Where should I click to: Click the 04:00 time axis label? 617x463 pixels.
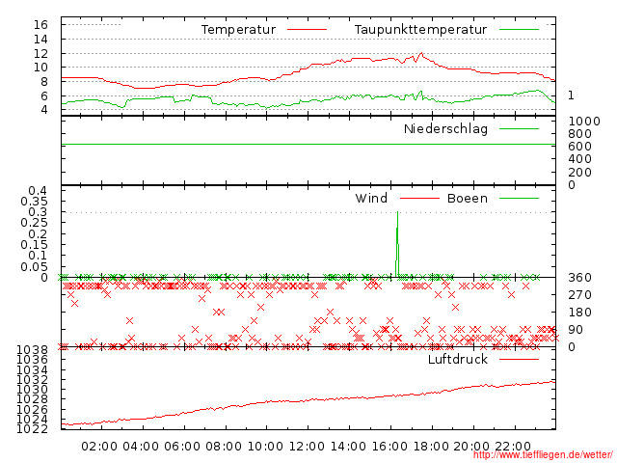click(x=141, y=447)
